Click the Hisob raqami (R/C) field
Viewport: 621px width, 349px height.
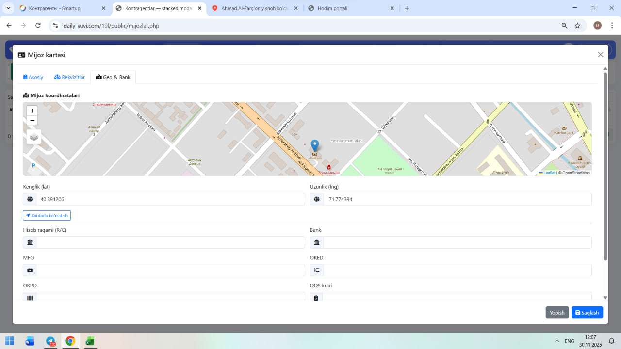[170, 242]
